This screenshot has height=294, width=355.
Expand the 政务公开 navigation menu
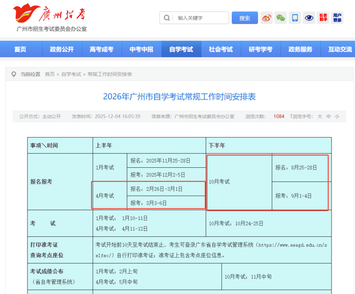[x=61, y=49]
